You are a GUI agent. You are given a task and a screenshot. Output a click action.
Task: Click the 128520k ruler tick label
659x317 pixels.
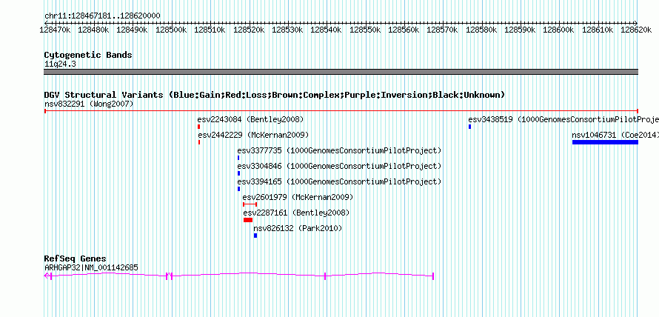[x=249, y=30]
